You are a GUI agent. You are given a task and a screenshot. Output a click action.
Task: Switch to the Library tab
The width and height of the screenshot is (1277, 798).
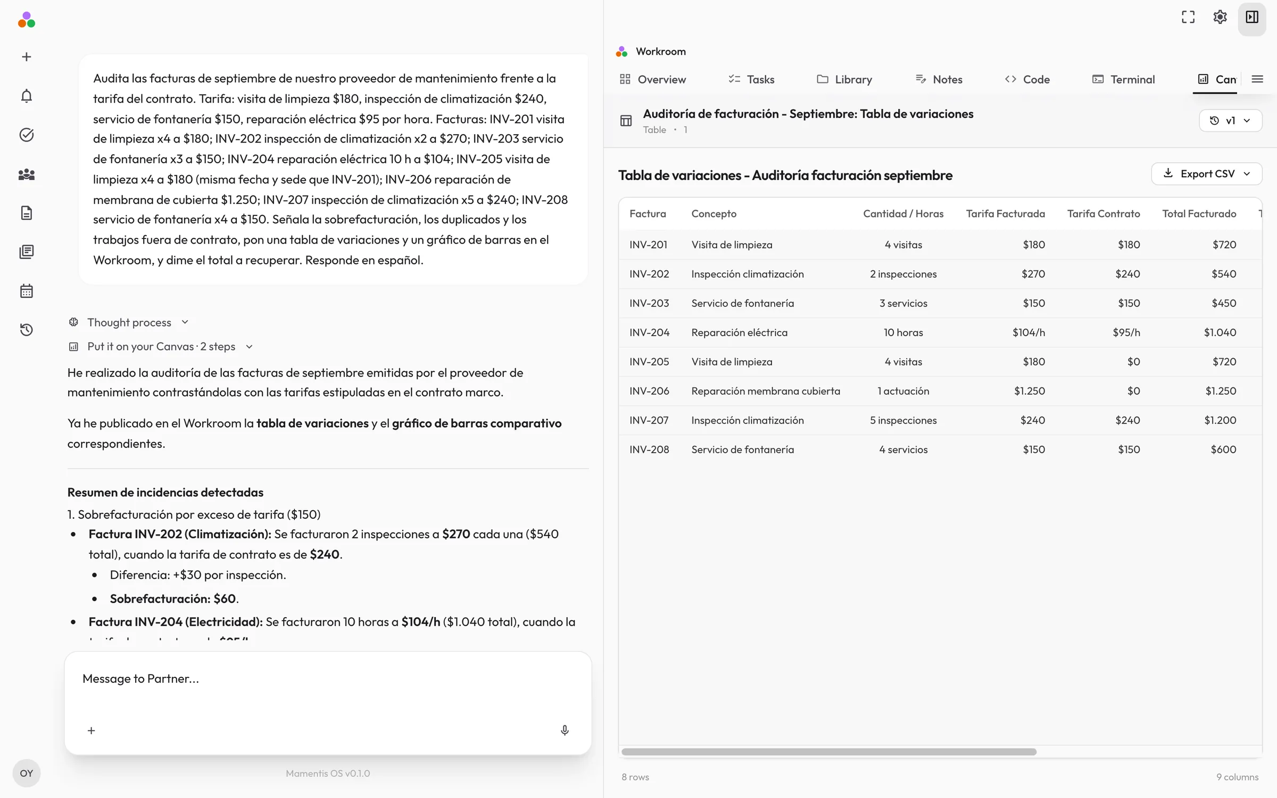pos(844,79)
